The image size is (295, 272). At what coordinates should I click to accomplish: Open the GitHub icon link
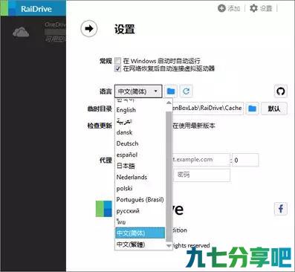coord(281,91)
